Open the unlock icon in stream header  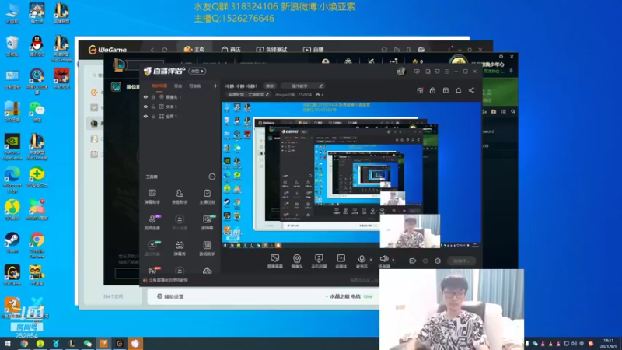pyautogui.click(x=432, y=90)
